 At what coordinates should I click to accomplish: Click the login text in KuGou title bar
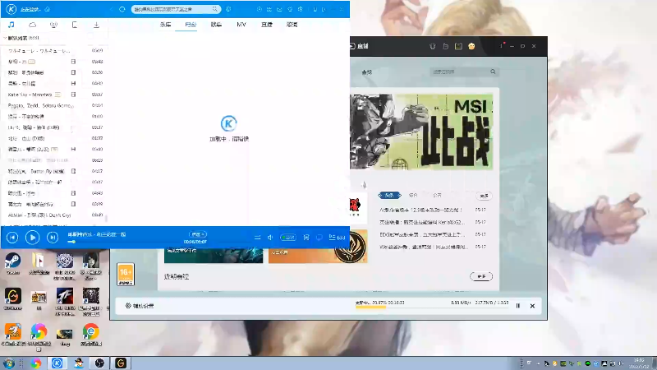tap(30, 9)
